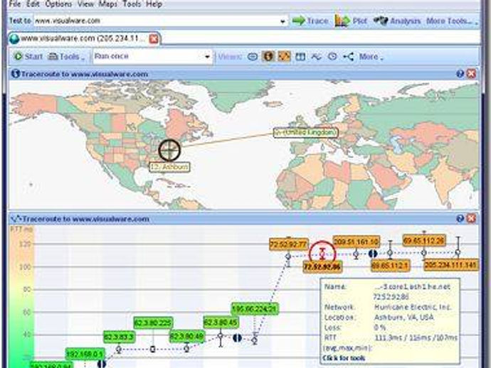The image size is (491, 368).
Task: Close the map Traceroute panel
Action: [471, 74]
